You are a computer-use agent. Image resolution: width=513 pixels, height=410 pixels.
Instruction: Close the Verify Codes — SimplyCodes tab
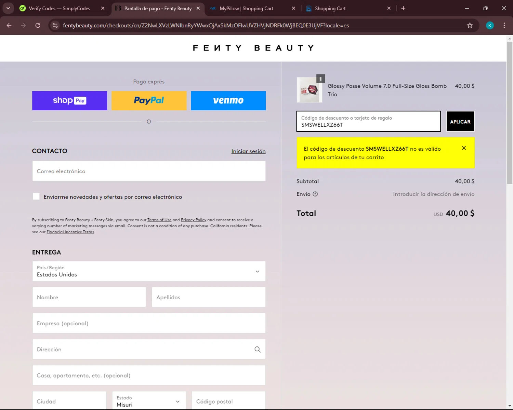pyautogui.click(x=103, y=8)
